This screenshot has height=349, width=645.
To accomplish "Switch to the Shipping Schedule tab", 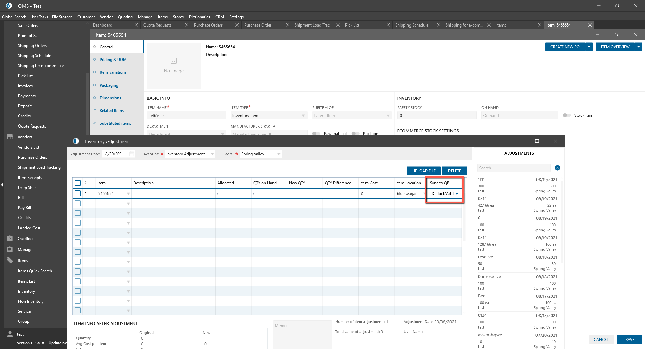I will [412, 25].
